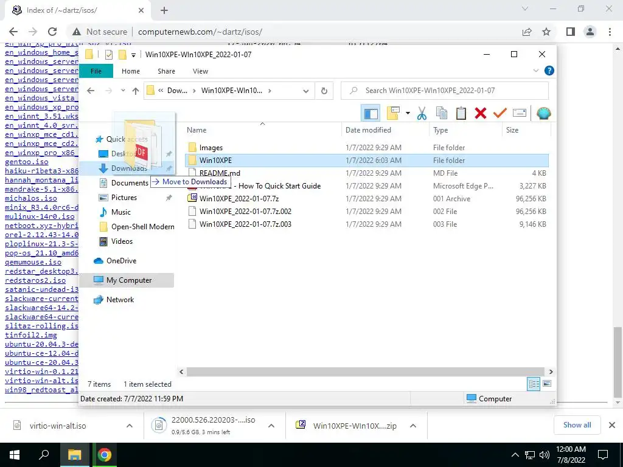Open the File tab in Explorer
The image size is (623, 467).
(x=96, y=71)
